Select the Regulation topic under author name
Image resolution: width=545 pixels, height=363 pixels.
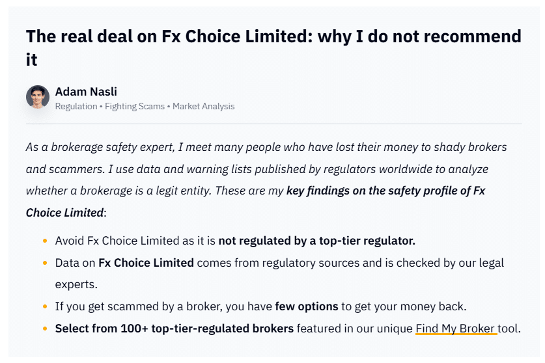pyautogui.click(x=76, y=106)
